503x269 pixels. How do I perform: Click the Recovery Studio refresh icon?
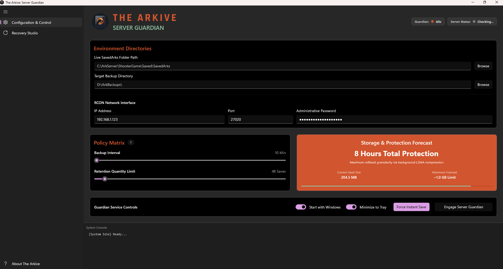coord(6,33)
